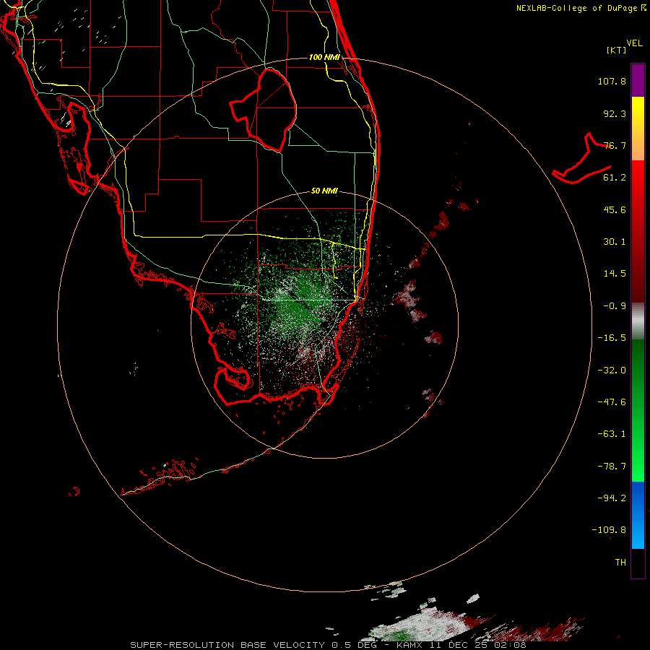Click the 107.8 legend value
Image resolution: width=650 pixels, height=650 pixels.
click(612, 81)
